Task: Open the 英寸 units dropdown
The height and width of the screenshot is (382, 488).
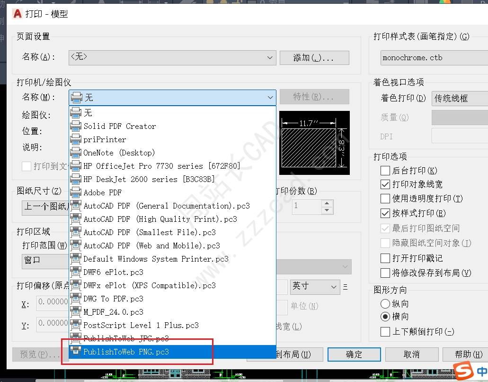Action: coord(315,286)
